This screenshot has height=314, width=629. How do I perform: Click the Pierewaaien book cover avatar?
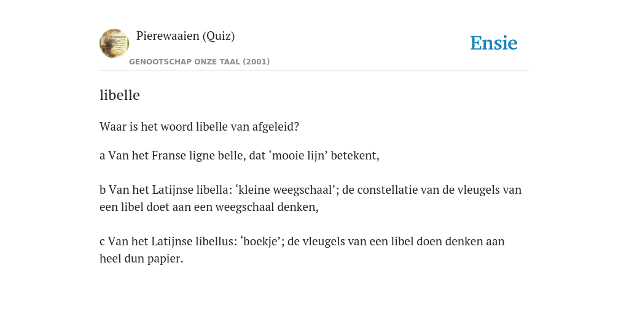click(114, 44)
